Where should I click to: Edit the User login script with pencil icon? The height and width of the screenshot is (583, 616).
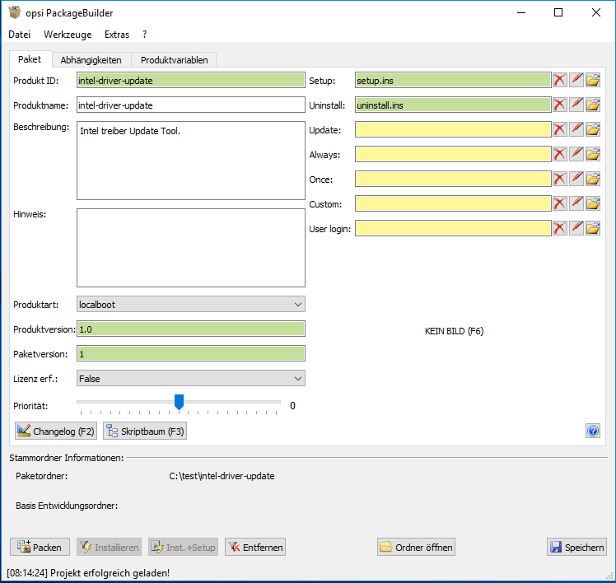pos(576,229)
